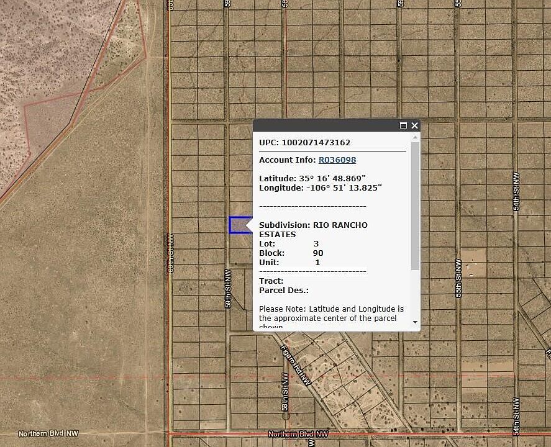The image size is (551, 447).
Task: Click the popup scrollbar up arrow
Action: 415,137
